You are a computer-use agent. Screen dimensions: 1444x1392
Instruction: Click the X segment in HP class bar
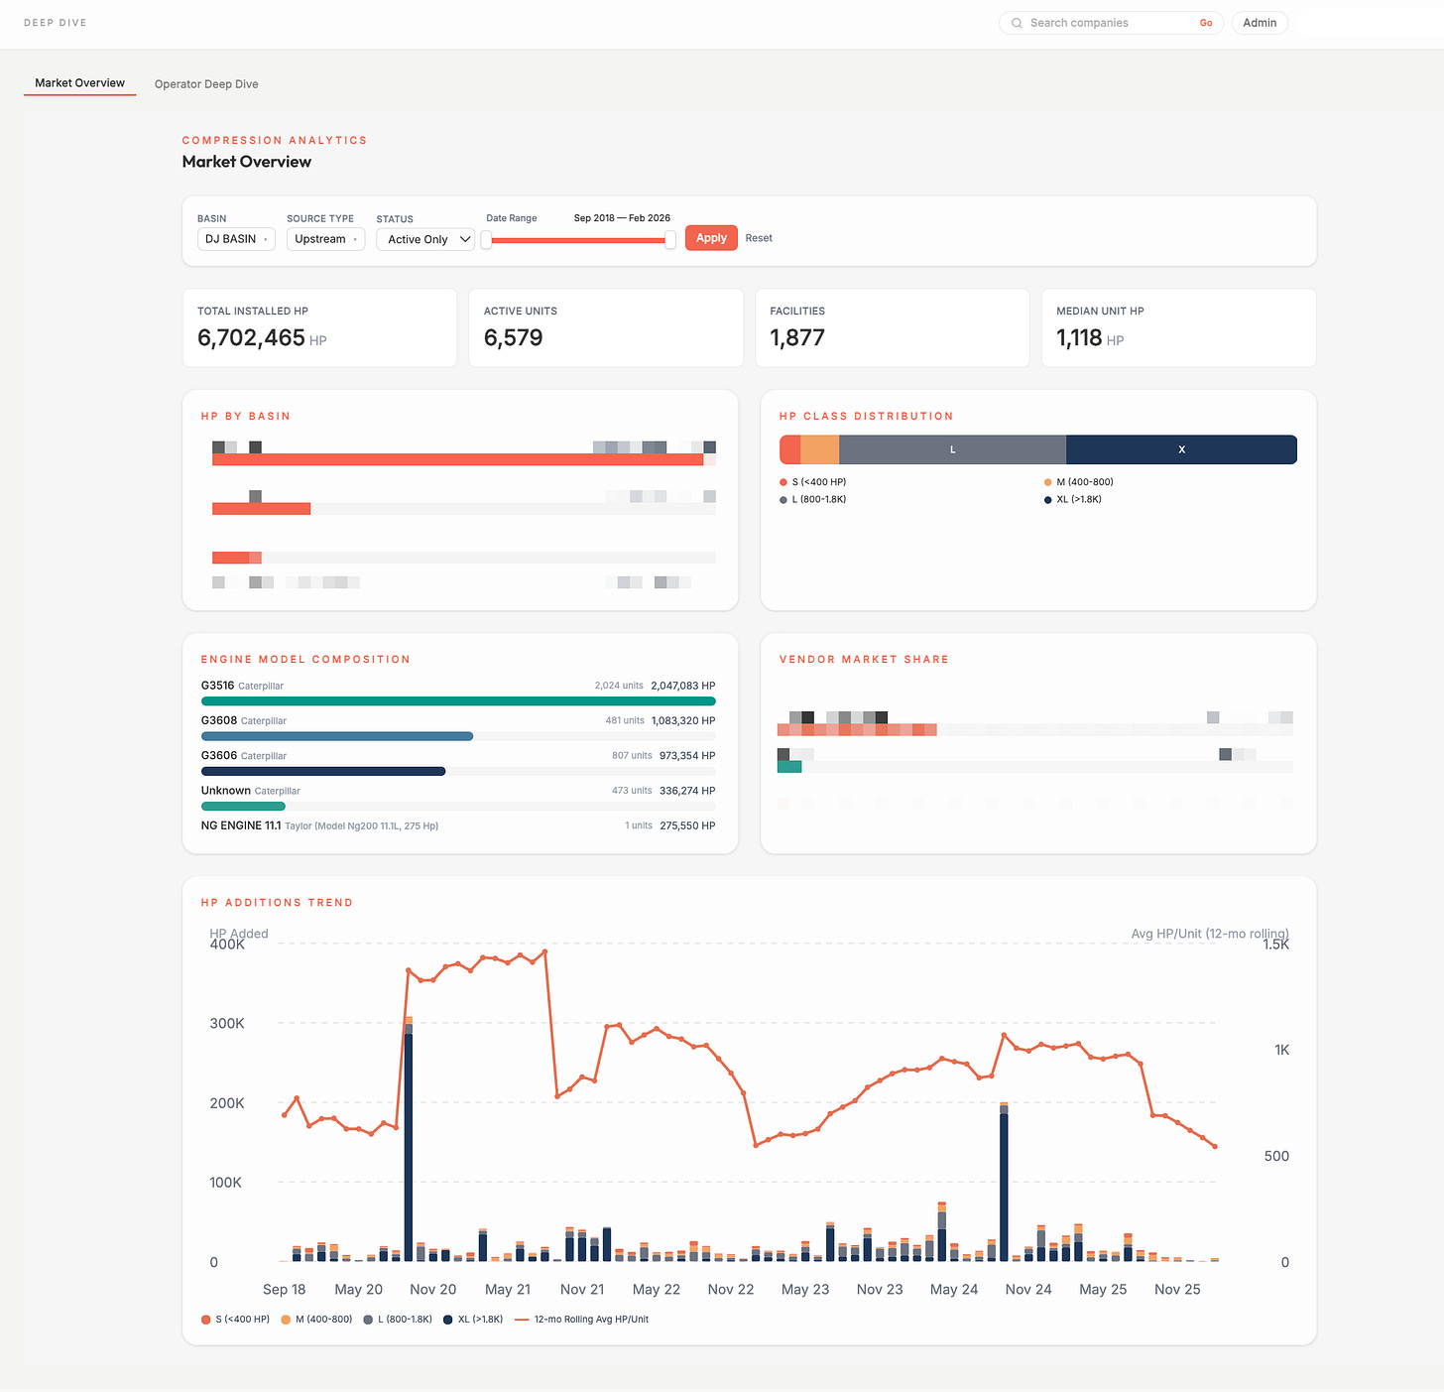click(1181, 449)
